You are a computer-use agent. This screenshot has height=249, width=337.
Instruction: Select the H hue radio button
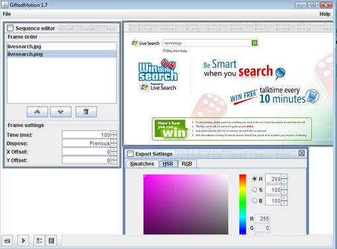(x=254, y=178)
